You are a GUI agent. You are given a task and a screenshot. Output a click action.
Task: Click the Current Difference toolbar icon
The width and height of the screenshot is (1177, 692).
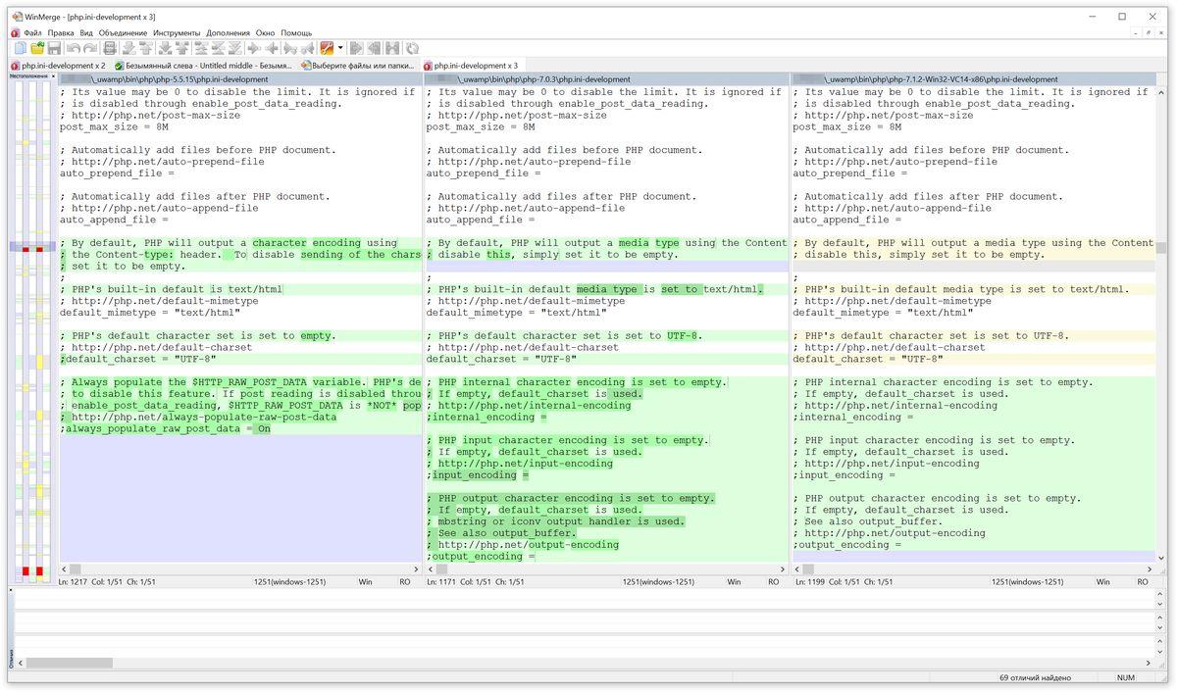[219, 48]
